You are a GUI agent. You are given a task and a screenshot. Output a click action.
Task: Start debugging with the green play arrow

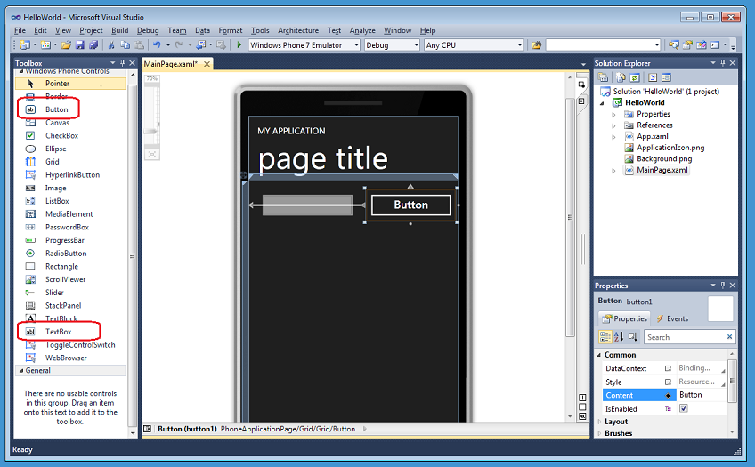[x=239, y=44]
